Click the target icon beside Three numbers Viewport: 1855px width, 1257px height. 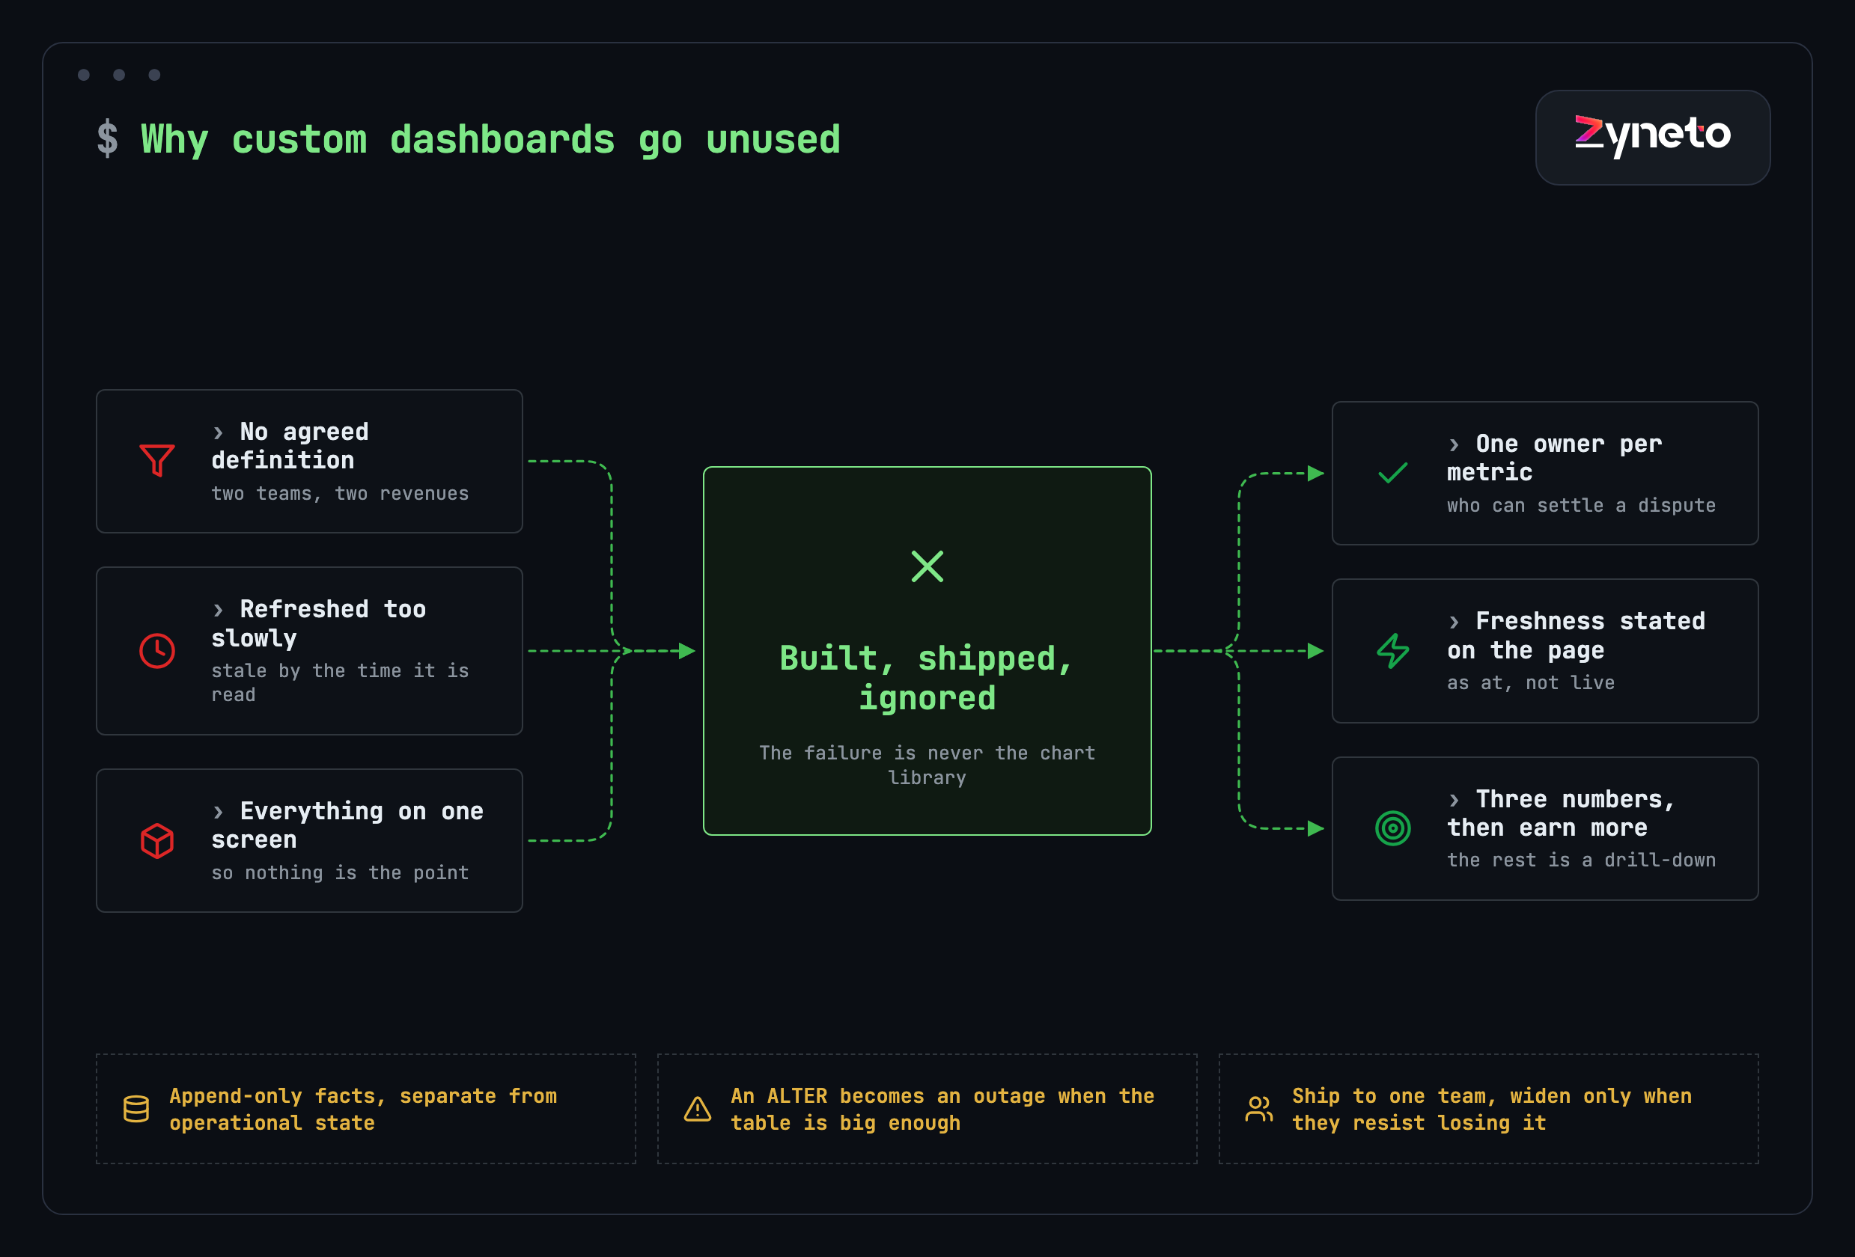pyautogui.click(x=1393, y=829)
